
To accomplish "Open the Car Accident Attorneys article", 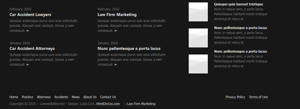I will 32,49.
